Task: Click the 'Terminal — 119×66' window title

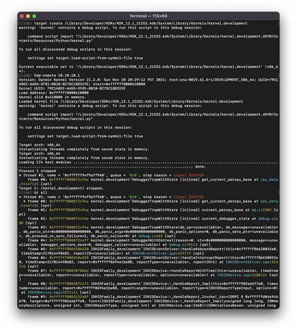Action: pyautogui.click(x=148, y=16)
